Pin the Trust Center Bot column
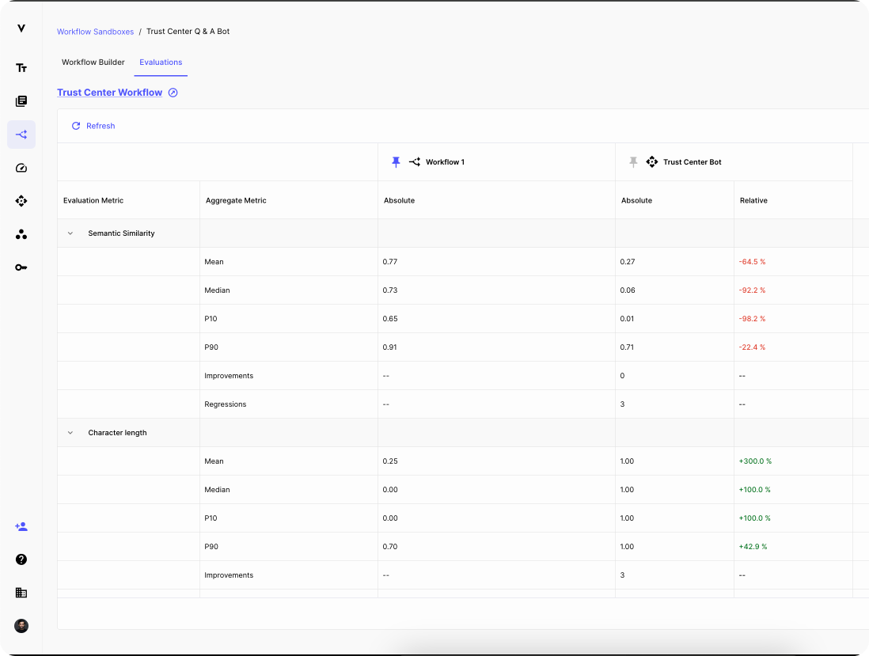The image size is (869, 656). (x=633, y=161)
